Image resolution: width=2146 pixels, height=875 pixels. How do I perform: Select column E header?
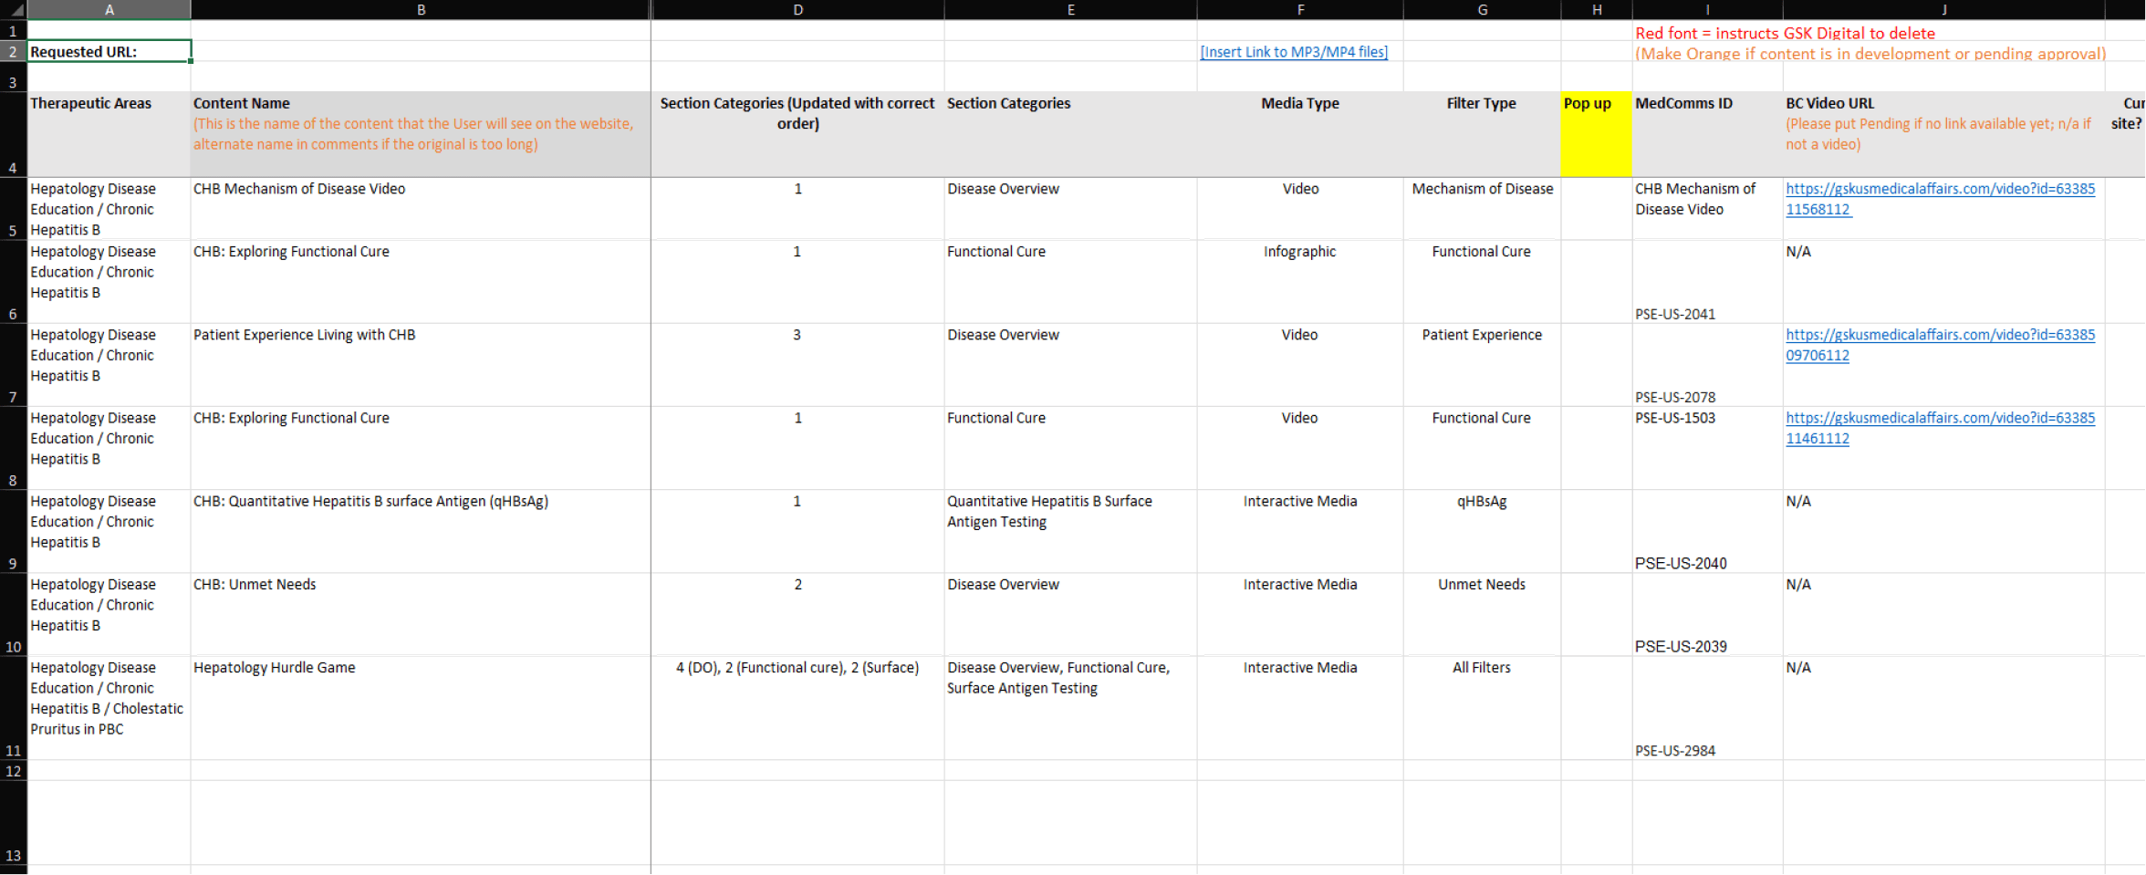coord(1070,10)
